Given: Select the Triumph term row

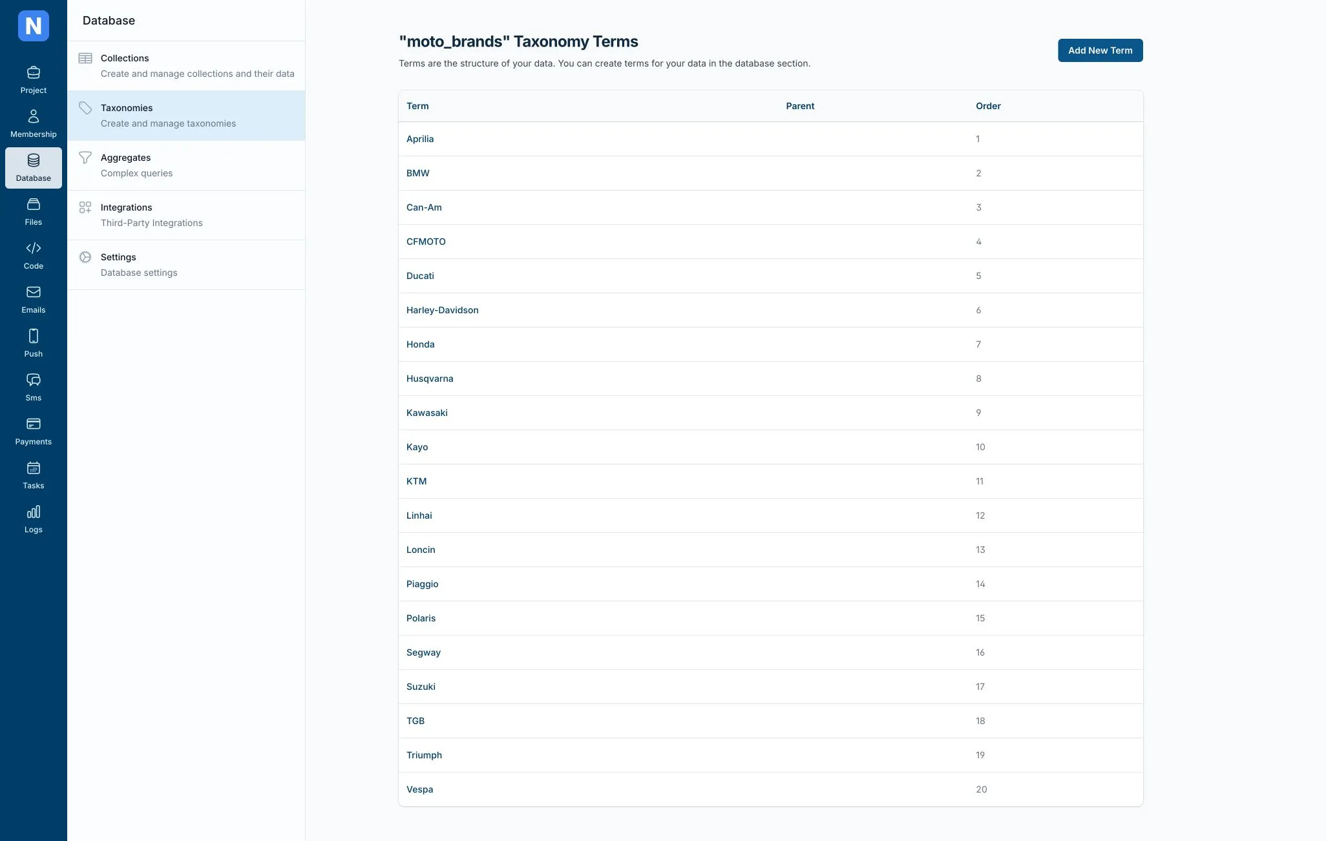Looking at the screenshot, I should 770,755.
